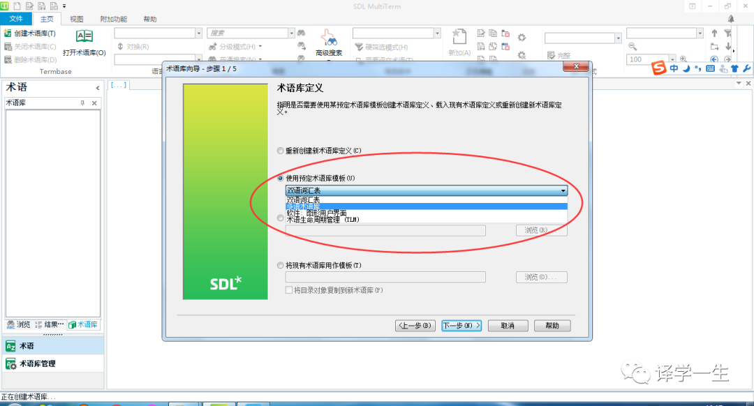Open soft keyboard icon on IME bar
This screenshot has width=754, height=406.
(710, 68)
